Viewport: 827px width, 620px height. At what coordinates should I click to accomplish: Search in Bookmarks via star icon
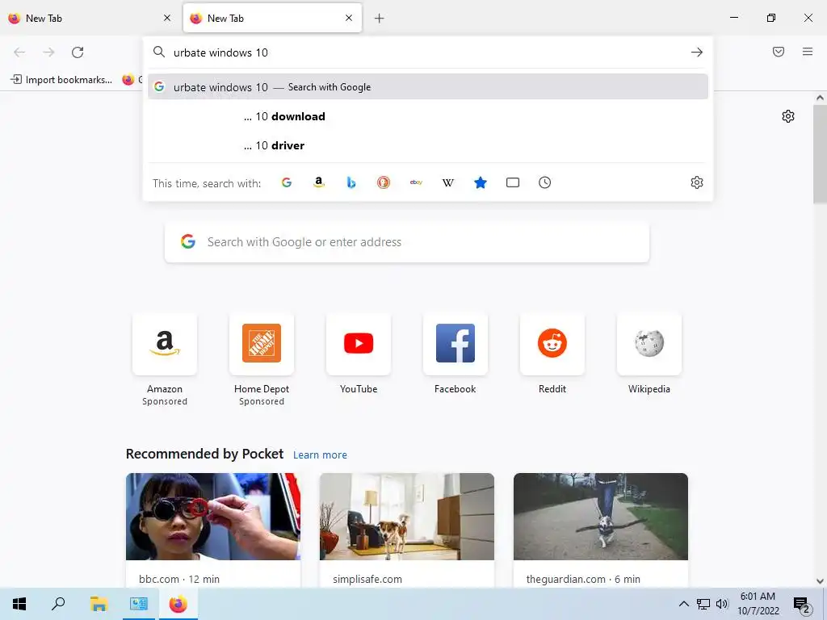[x=481, y=182]
